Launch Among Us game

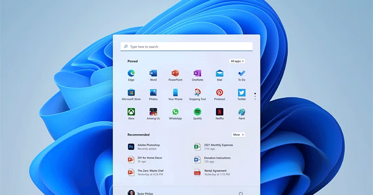153,114
